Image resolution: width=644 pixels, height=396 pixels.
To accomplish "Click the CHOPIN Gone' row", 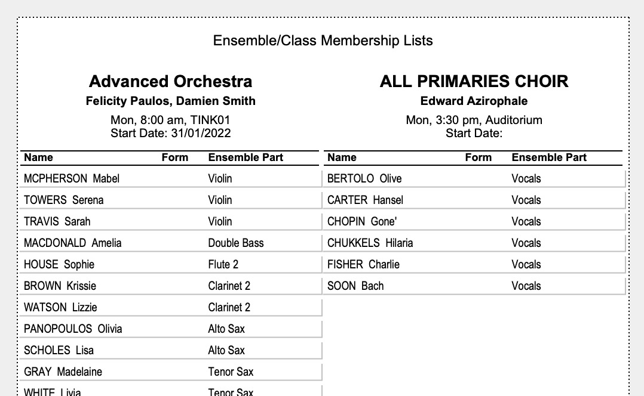I will pos(474,221).
